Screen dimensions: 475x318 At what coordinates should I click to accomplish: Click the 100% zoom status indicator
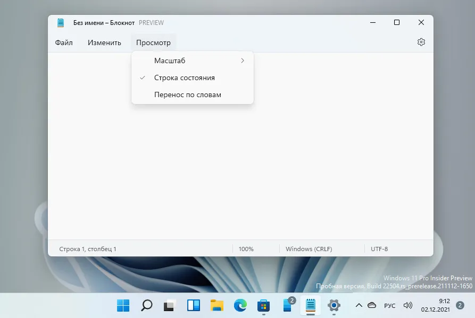click(246, 248)
